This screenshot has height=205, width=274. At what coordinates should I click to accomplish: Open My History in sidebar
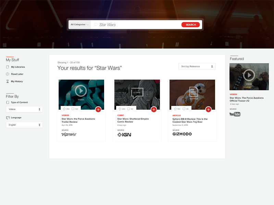coord(17,81)
